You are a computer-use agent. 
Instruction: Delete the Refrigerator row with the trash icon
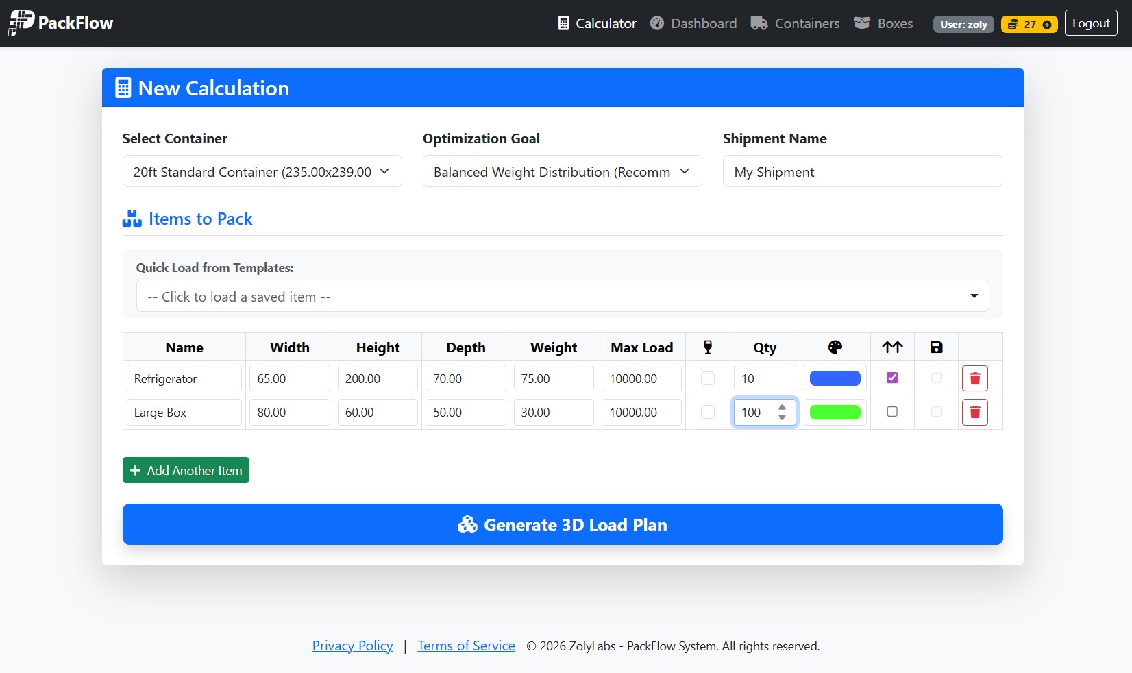975,378
